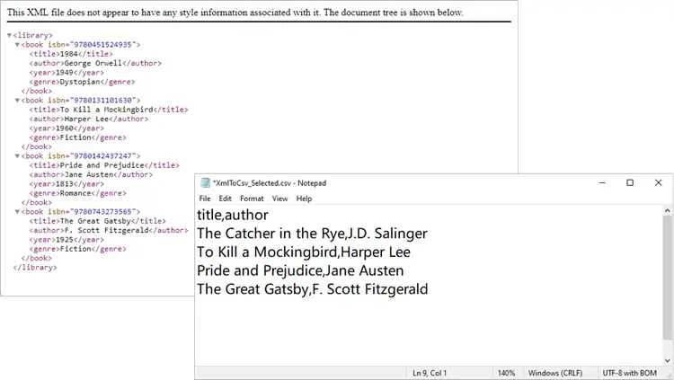Click the scroll down arrow in Notepad
Viewport: 674px width, 380px height.
(668, 359)
